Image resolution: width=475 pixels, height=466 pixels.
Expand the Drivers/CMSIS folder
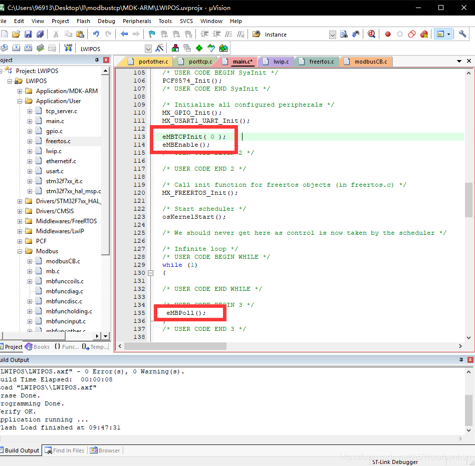tap(20, 211)
